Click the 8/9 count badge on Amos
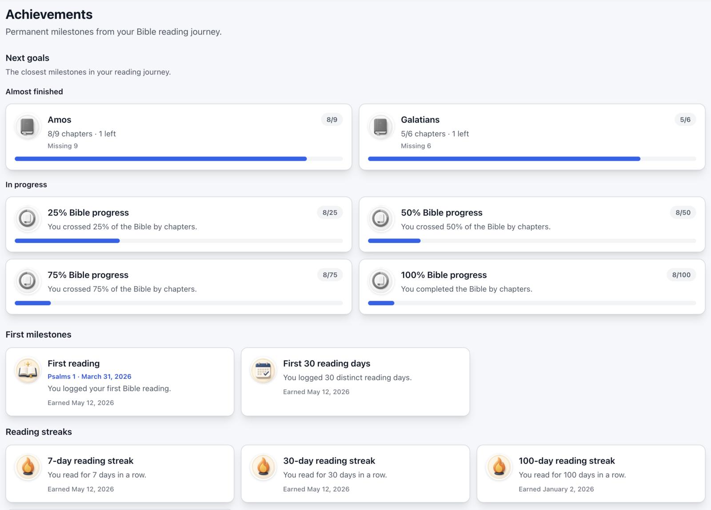This screenshot has width=711, height=510. coord(332,120)
